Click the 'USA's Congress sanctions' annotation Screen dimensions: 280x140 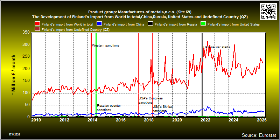(x=151, y=100)
